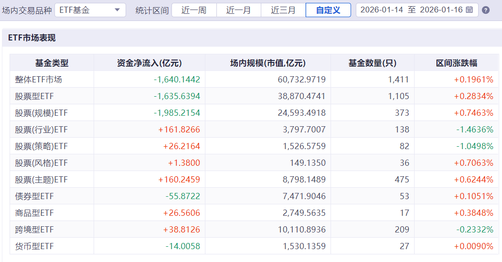This screenshot has height=262, width=502.
Task: Click the 资金净流入(亿元) column header
Action: [150, 63]
